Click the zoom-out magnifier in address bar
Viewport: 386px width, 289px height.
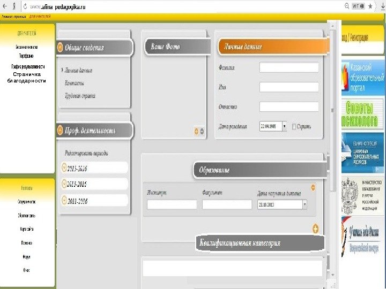click(347, 6)
